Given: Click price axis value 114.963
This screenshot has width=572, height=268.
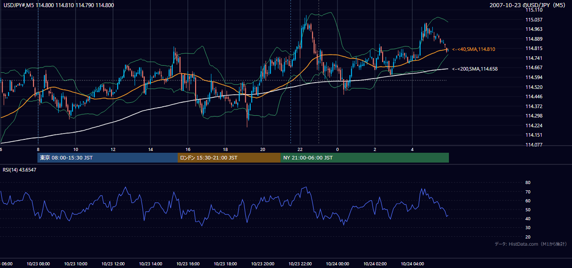Looking at the screenshot, I should click(534, 29).
